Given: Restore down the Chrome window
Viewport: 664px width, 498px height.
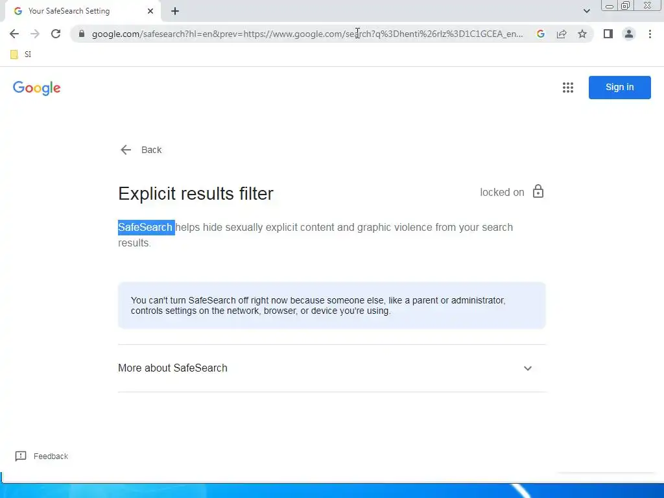Looking at the screenshot, I should [625, 6].
